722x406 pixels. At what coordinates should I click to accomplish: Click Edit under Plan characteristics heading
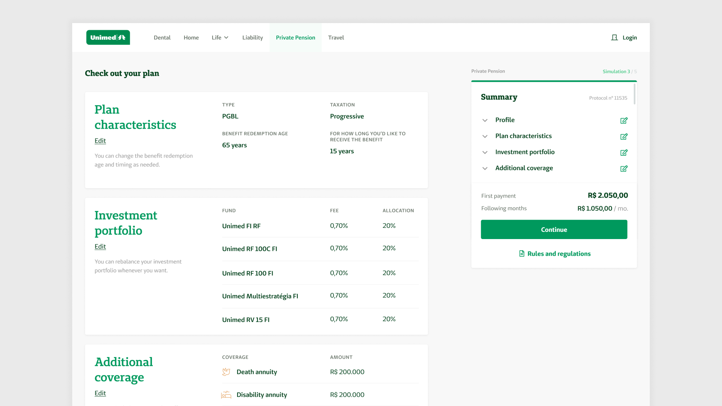[x=100, y=141]
